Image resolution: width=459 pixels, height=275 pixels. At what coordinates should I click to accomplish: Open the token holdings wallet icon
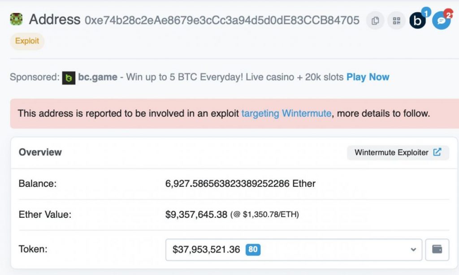click(x=437, y=250)
